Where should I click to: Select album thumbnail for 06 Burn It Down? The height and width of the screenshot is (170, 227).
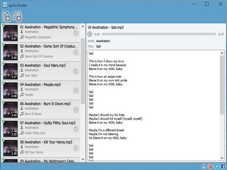[x=11, y=109]
